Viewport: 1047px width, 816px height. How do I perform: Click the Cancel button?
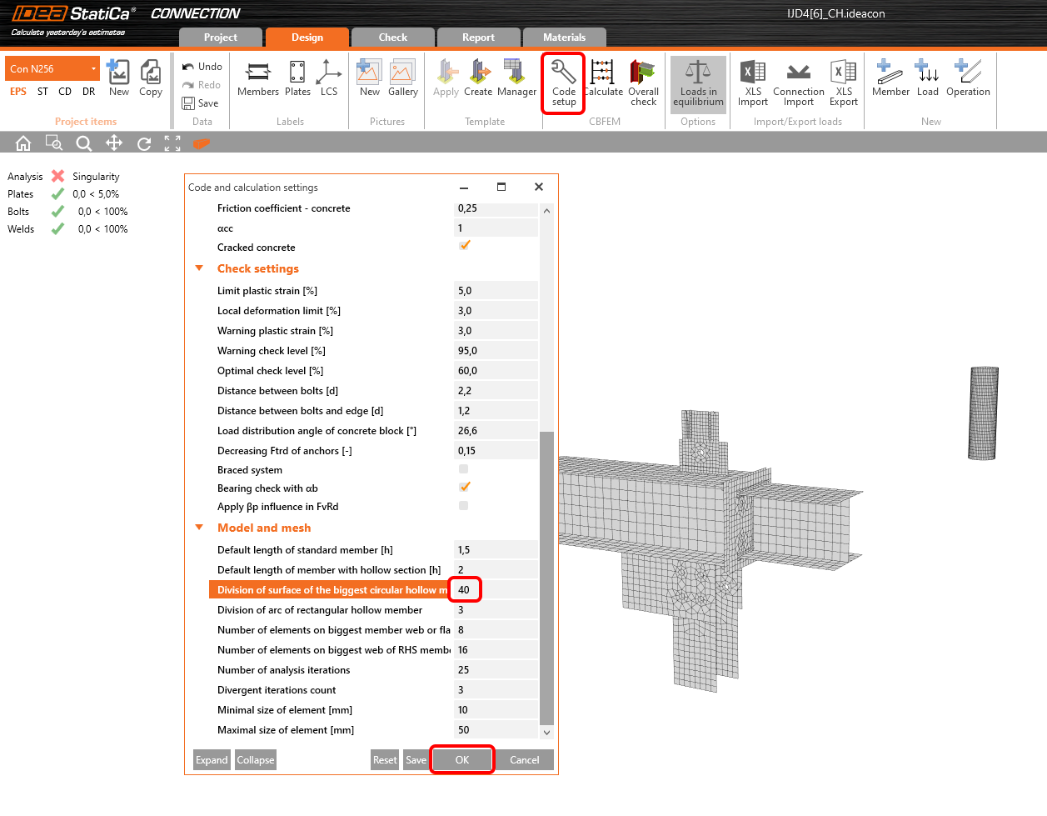coord(525,760)
